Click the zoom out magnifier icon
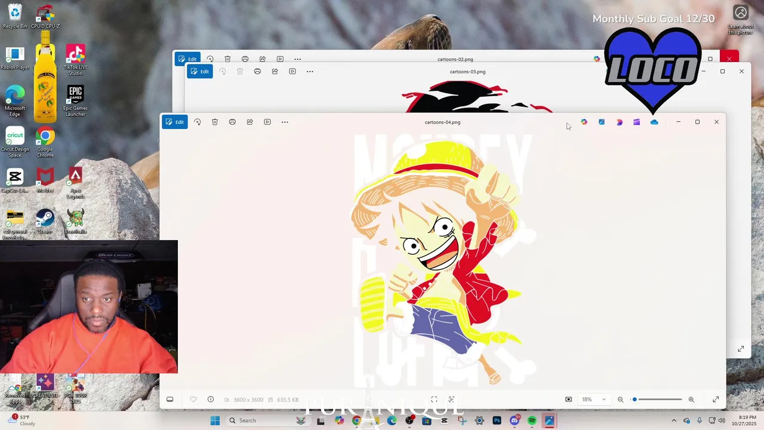 click(620, 400)
